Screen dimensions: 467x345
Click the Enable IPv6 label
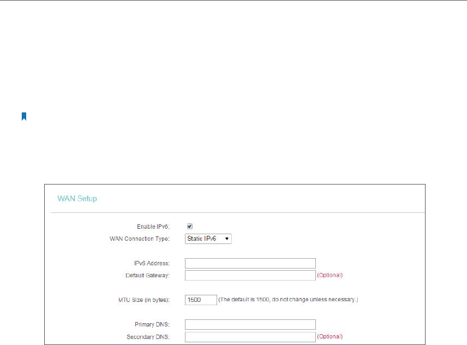coord(153,227)
